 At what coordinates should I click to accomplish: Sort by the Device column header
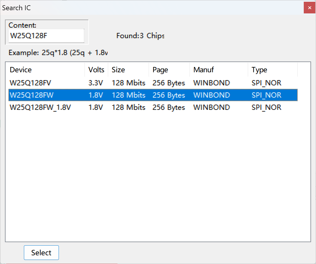(45, 70)
